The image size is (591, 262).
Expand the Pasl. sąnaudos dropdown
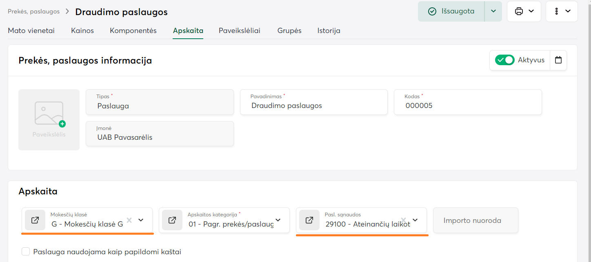click(x=415, y=220)
